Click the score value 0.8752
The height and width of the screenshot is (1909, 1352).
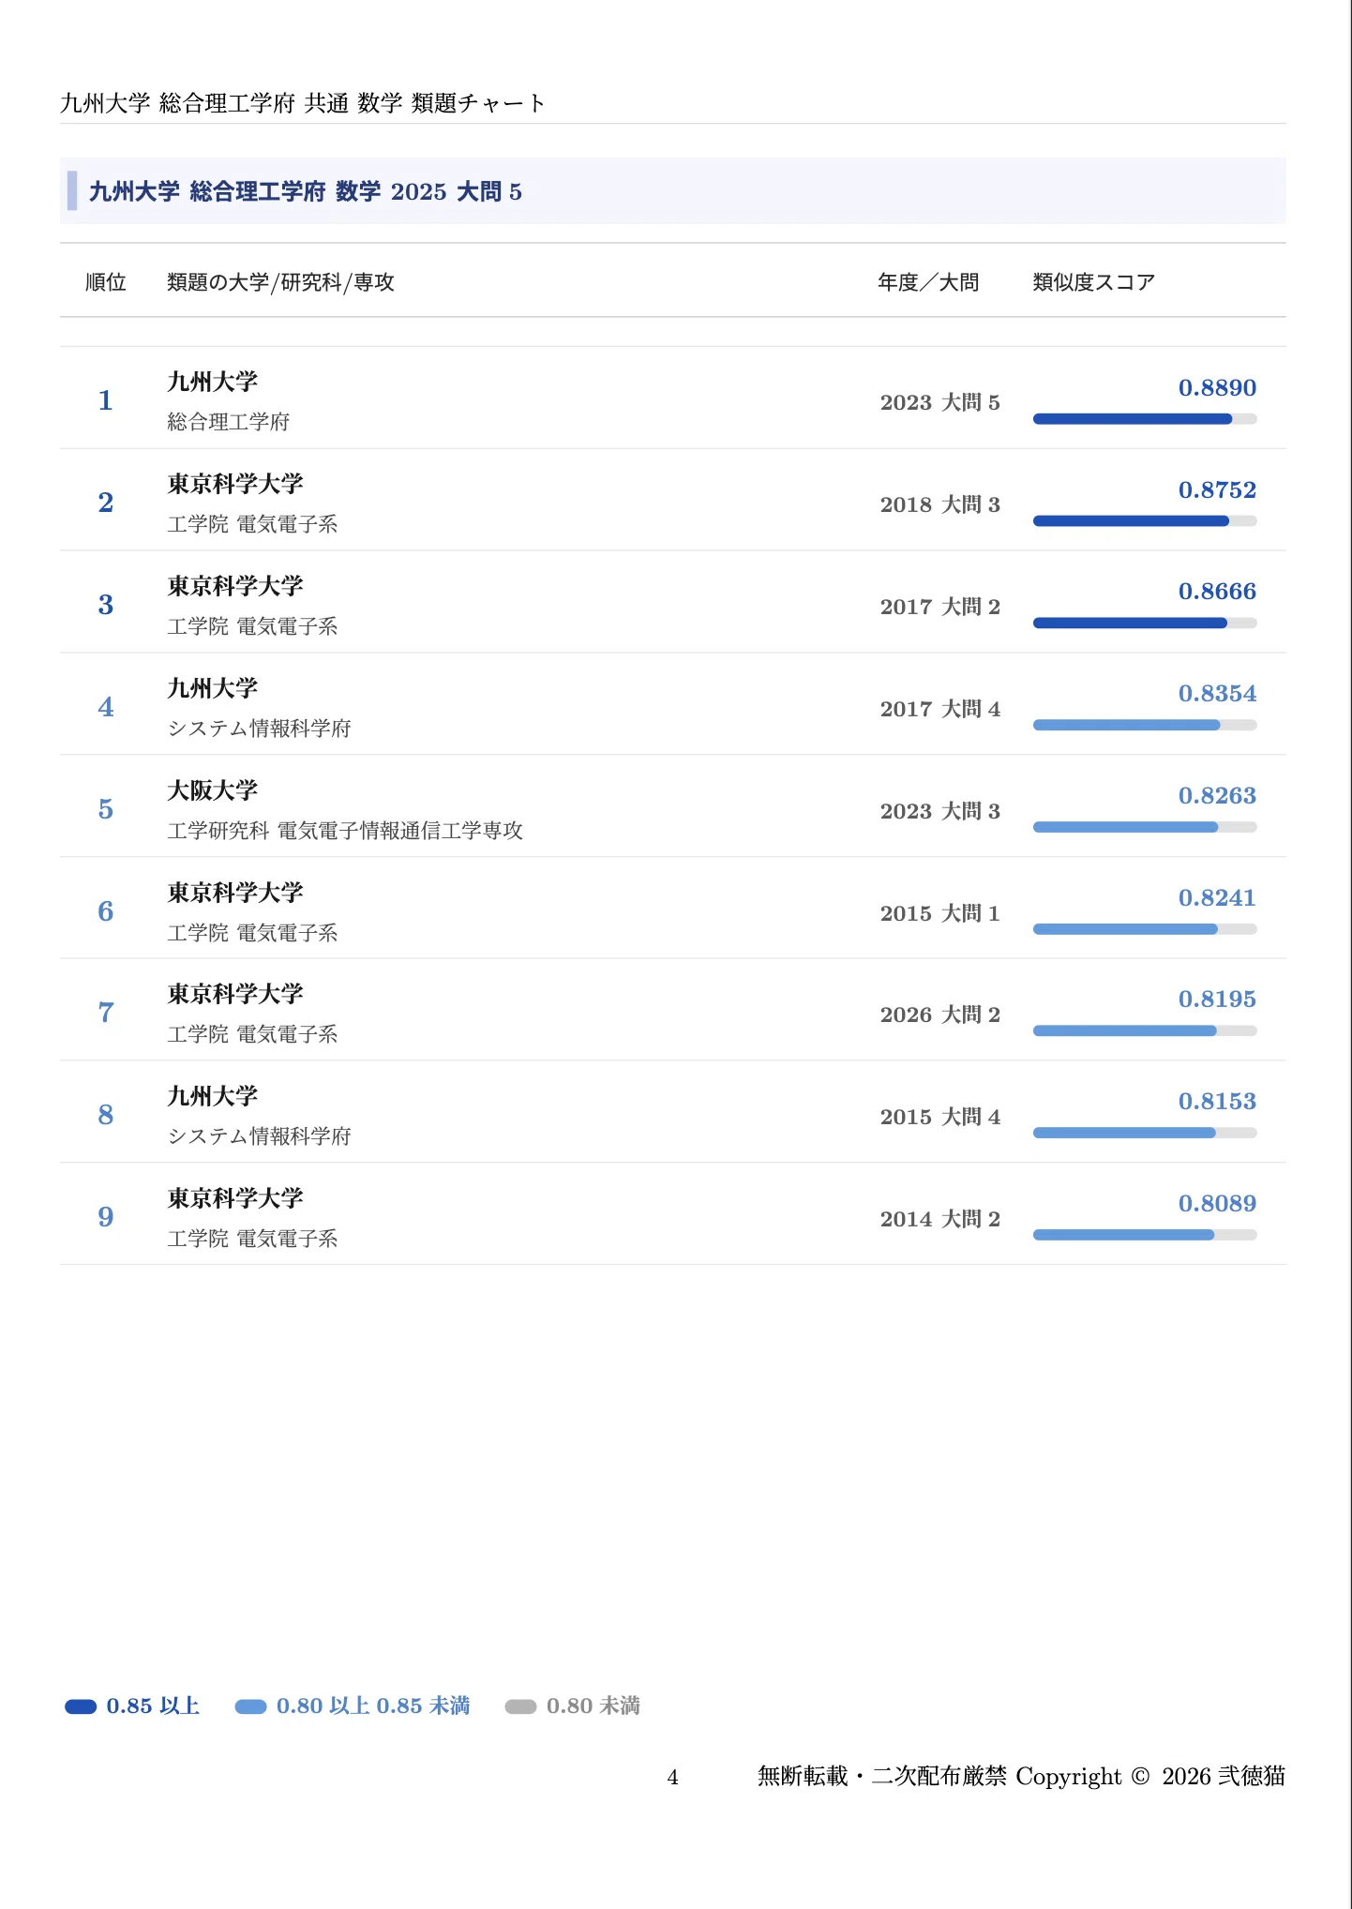[x=1217, y=489]
